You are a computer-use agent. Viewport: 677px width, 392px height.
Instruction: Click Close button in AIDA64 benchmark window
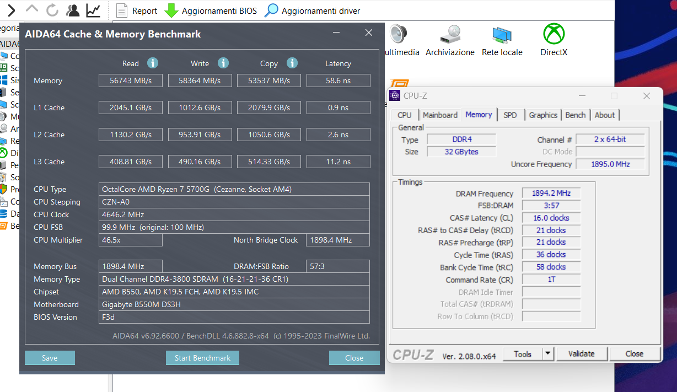point(354,358)
